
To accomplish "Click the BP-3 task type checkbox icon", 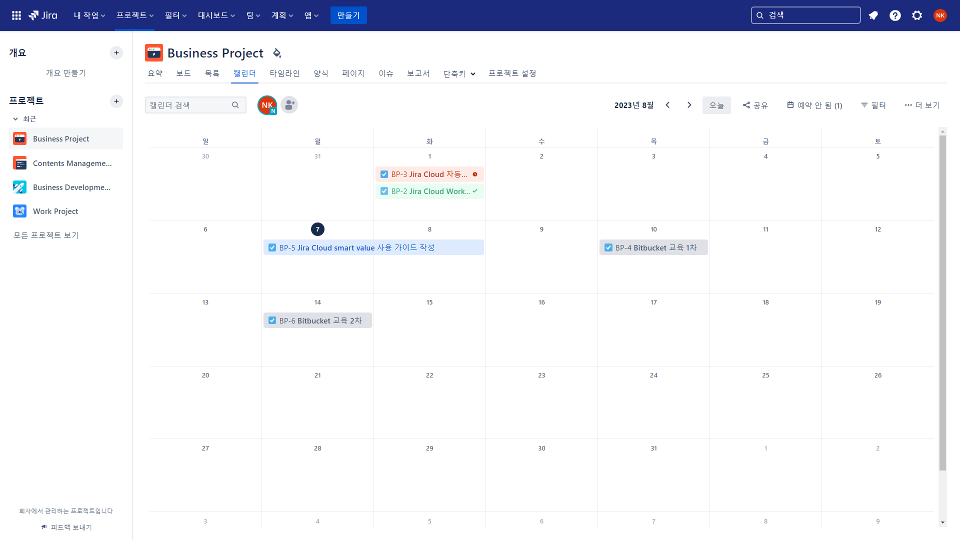I will pos(384,174).
